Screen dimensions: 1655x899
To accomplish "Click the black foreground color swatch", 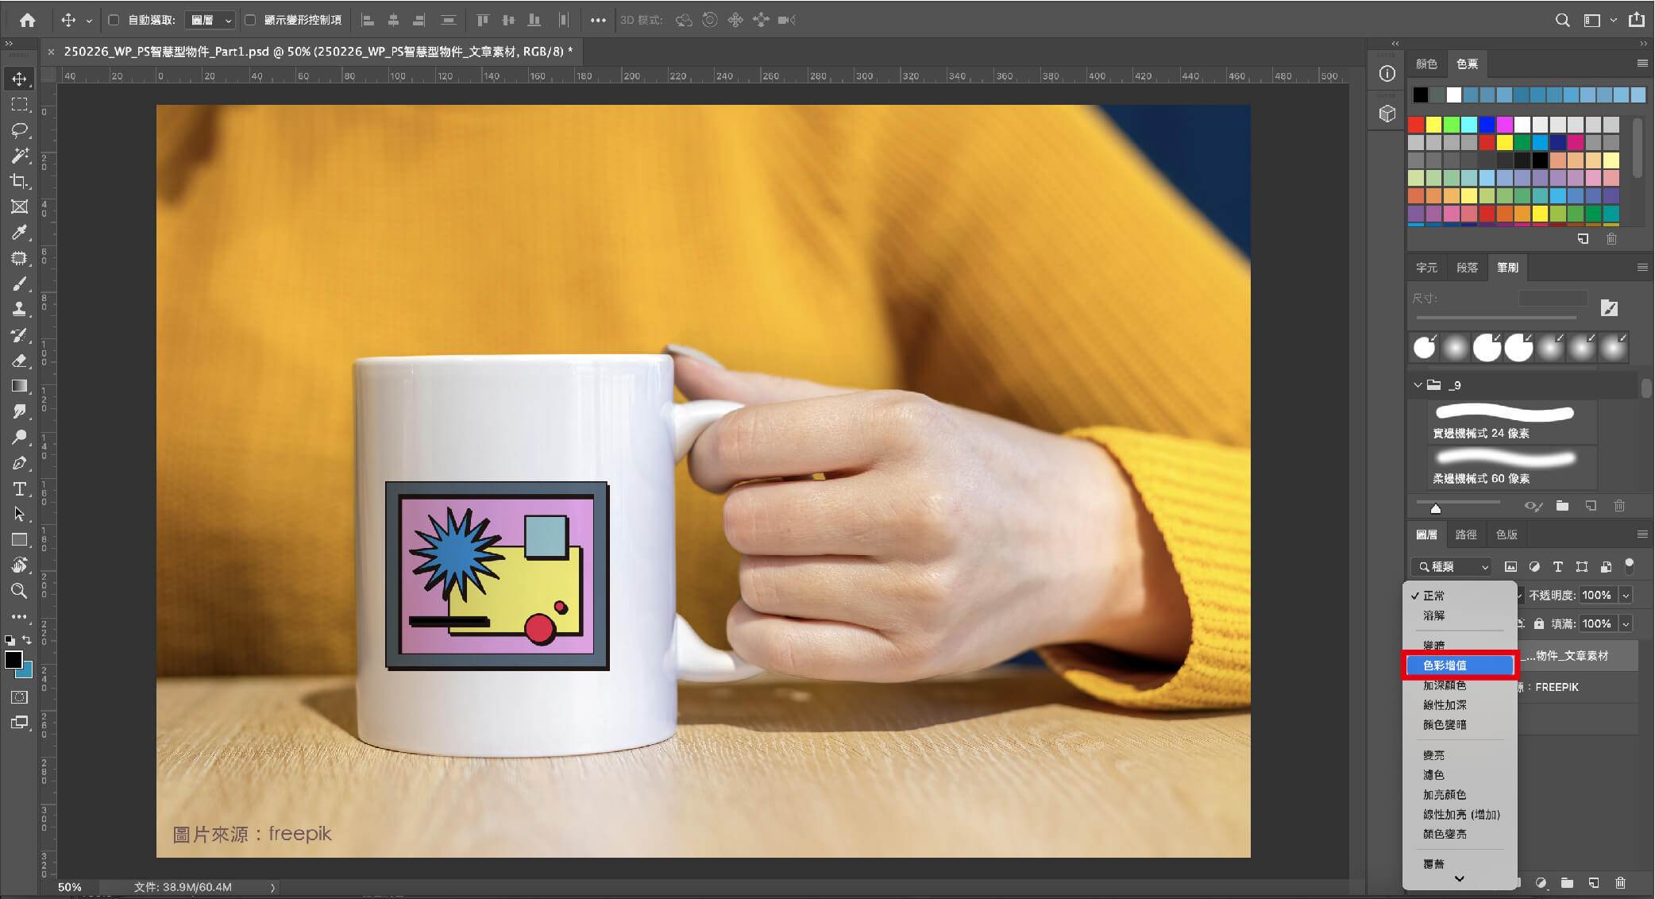I will (13, 659).
